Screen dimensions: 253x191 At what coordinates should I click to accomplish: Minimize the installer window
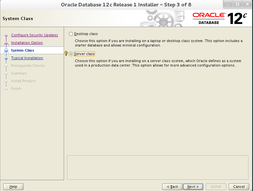pyautogui.click(x=228, y=5)
